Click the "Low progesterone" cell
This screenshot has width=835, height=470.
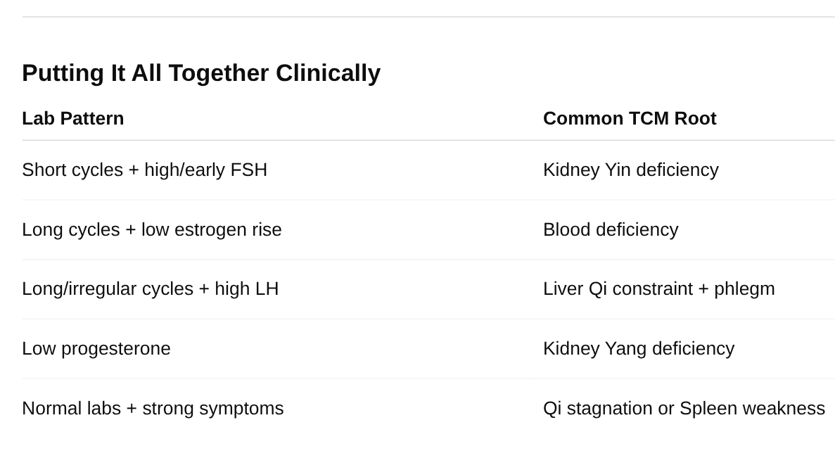coord(96,348)
